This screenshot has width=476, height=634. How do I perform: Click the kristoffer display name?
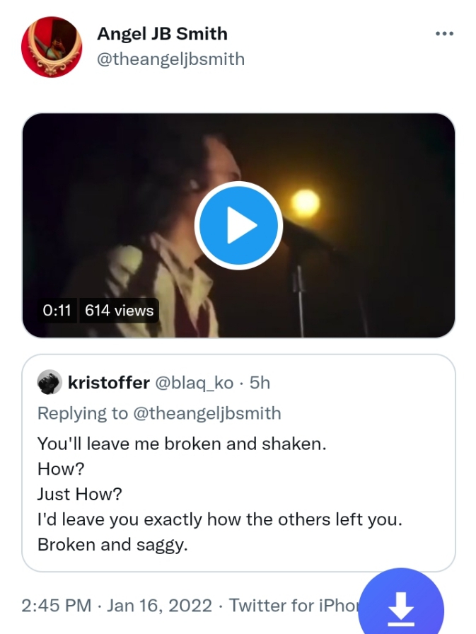(108, 383)
